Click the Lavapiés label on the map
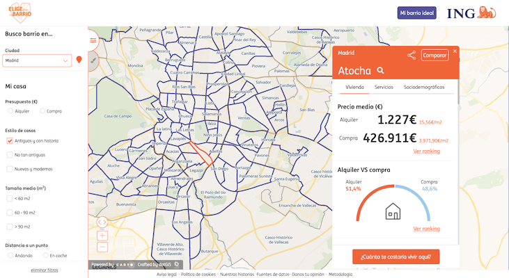 (x=178, y=139)
